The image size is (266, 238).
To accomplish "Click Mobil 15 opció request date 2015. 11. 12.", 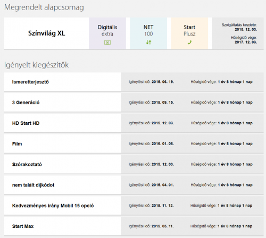I will pos(163,206).
